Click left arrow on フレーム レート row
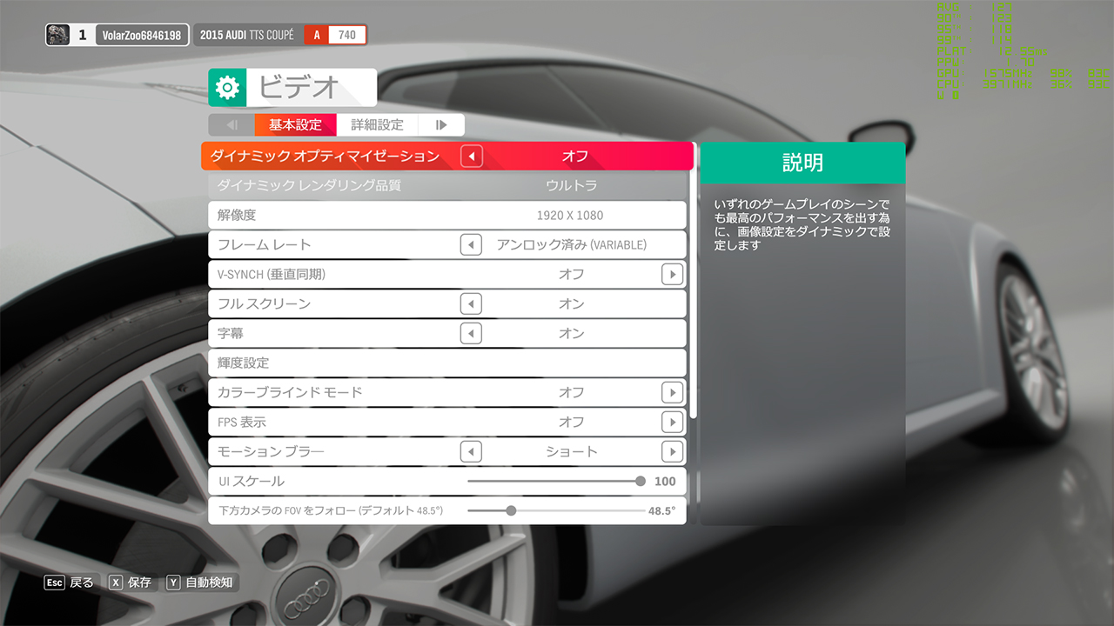1114x626 pixels. point(471,244)
